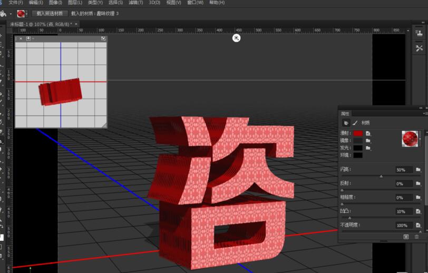This screenshot has height=273, width=428.
Task: Click the 粗糙度 roughness value field 0%
Action: (x=404, y=198)
